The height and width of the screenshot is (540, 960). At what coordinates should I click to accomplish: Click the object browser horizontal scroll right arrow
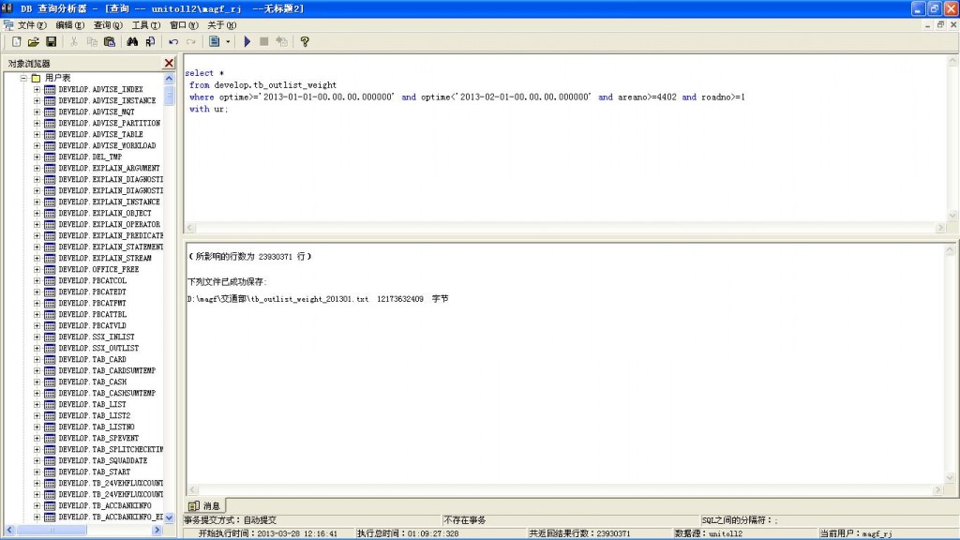[157, 531]
